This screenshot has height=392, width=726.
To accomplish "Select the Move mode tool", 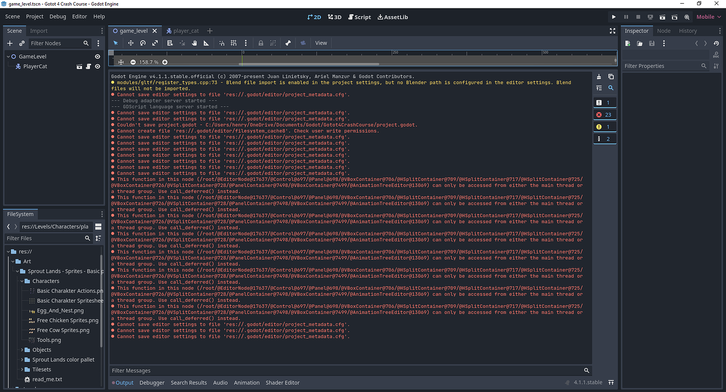I will point(130,43).
